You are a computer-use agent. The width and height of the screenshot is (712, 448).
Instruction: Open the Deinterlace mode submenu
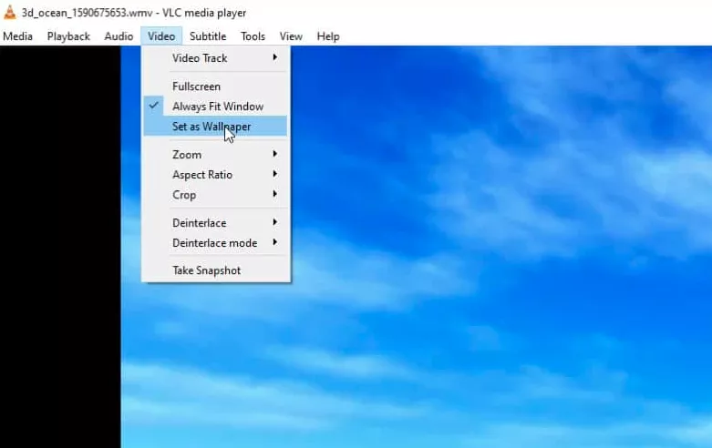(x=215, y=243)
